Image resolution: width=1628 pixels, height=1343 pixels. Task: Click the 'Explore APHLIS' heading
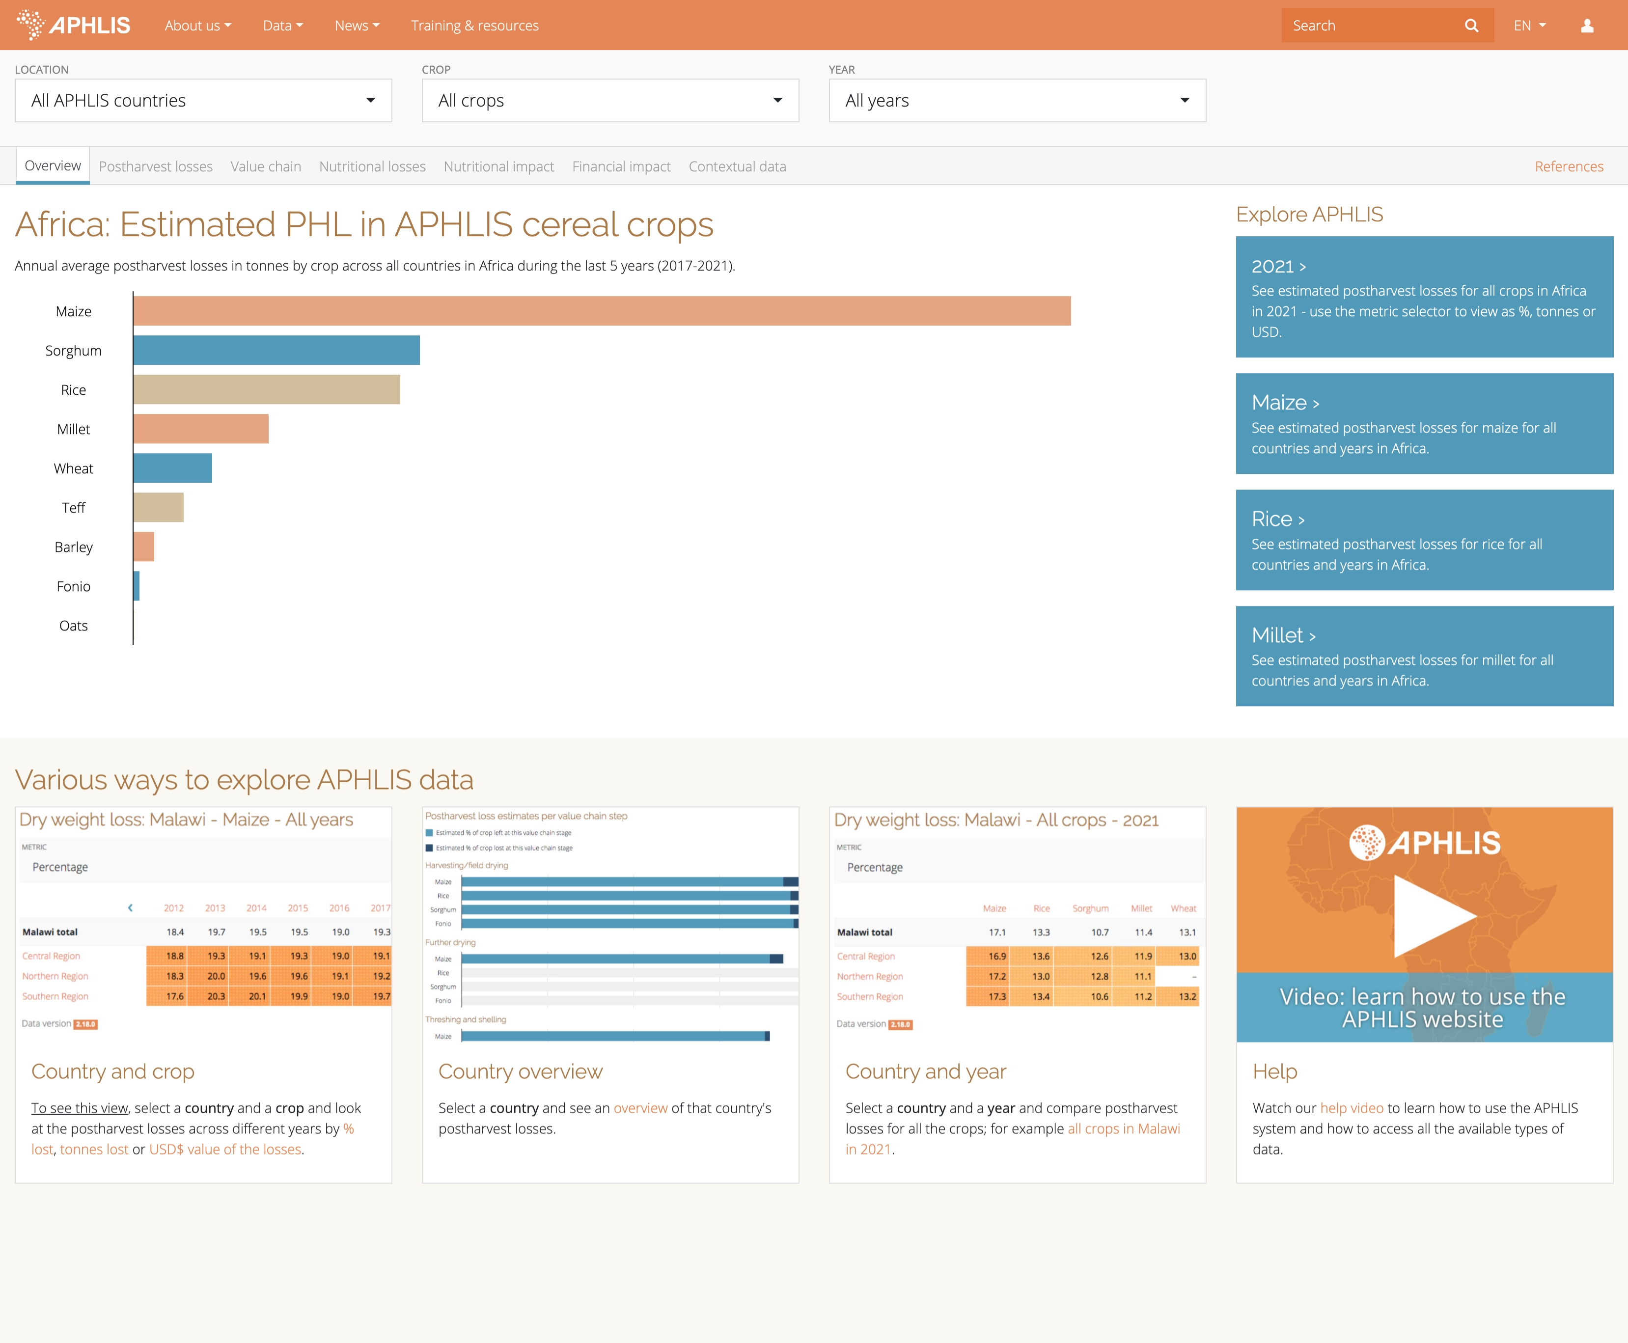click(x=1309, y=214)
